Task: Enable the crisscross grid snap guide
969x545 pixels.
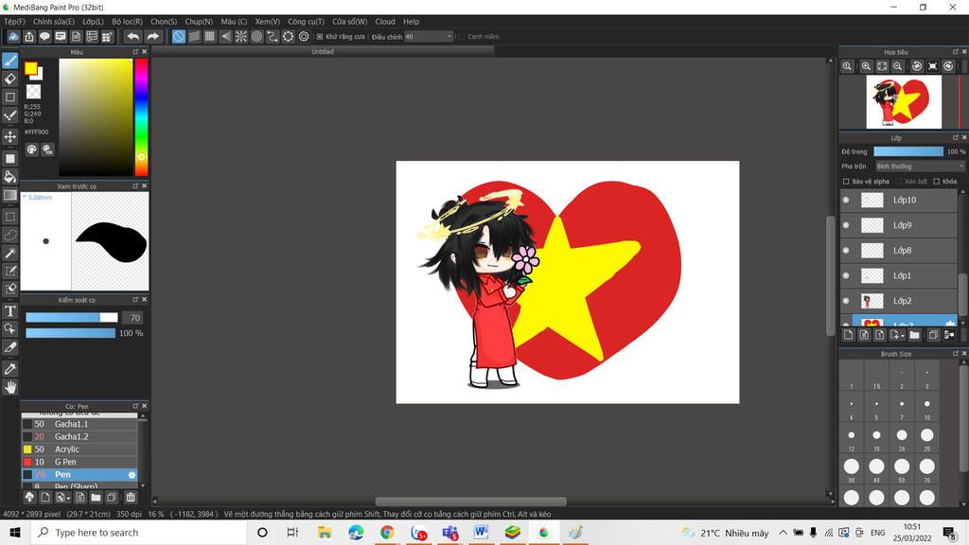Action: point(209,37)
